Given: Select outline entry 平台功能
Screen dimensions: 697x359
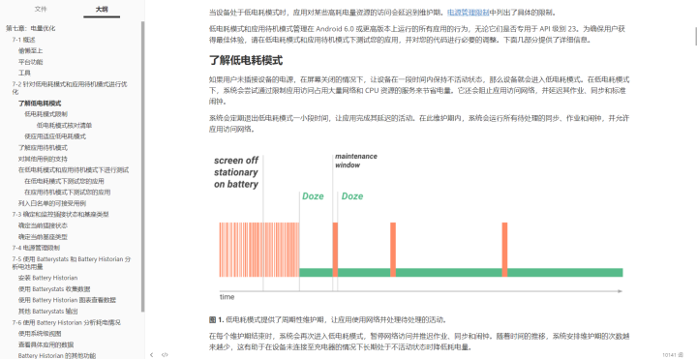Looking at the screenshot, I should tap(31, 62).
